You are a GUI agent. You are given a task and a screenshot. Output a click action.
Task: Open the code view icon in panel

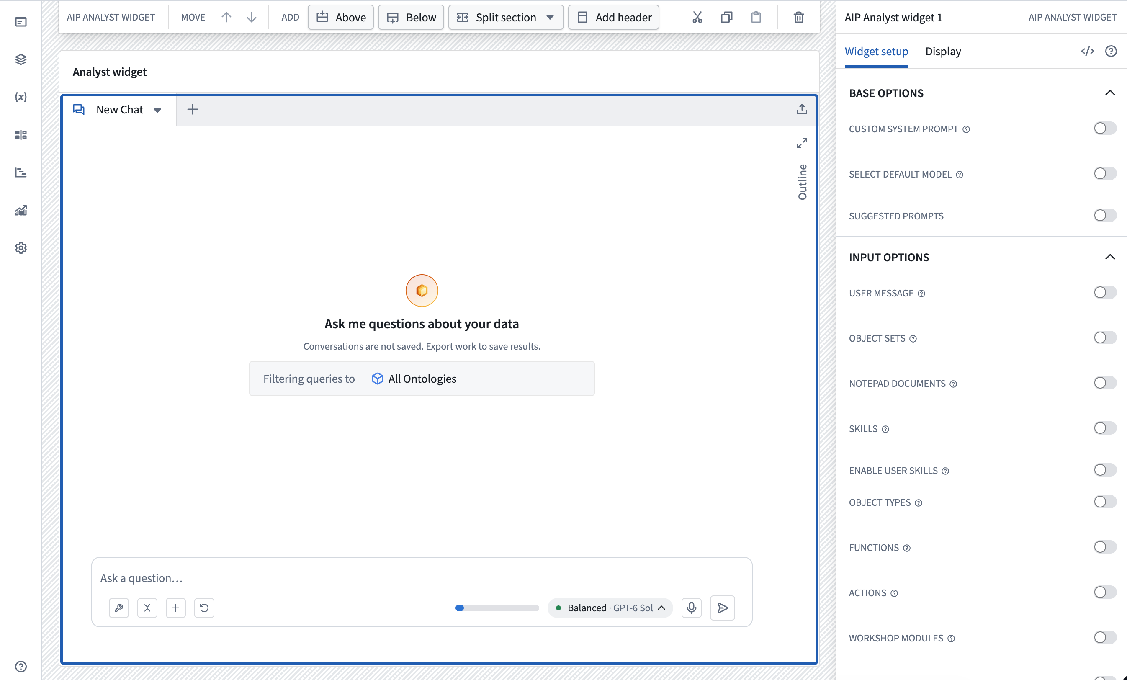pyautogui.click(x=1087, y=51)
